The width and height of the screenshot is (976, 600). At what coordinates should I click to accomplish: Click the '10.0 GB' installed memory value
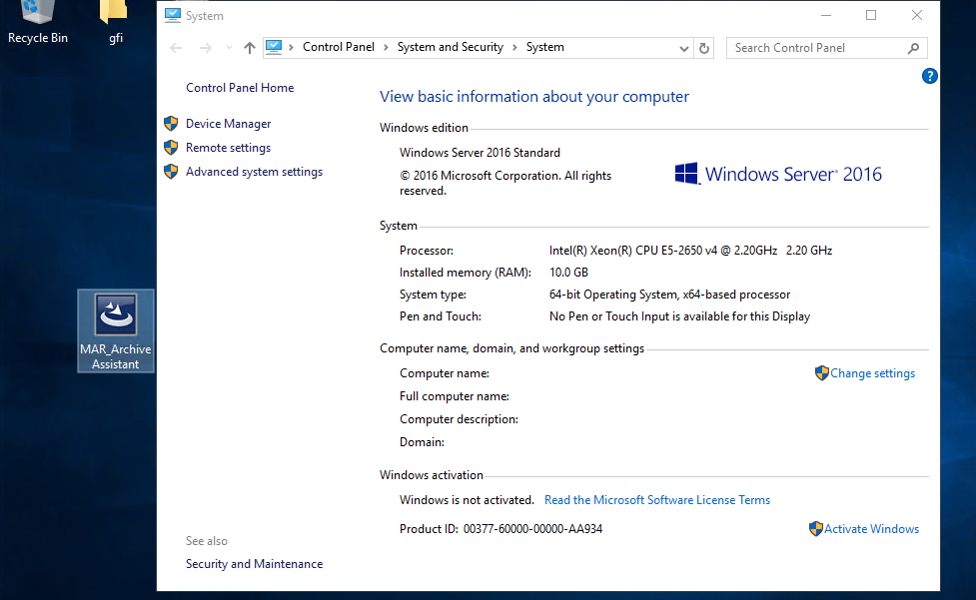click(568, 273)
